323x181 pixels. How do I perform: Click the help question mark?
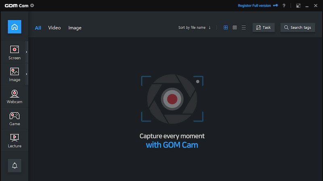[284, 6]
